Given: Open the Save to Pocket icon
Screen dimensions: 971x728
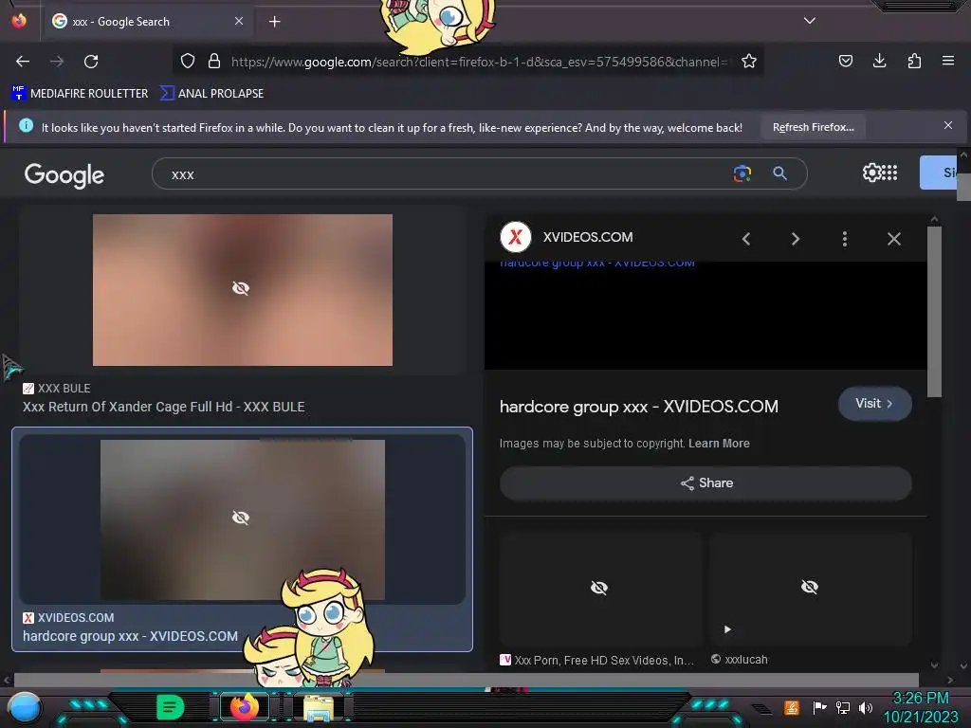Looking at the screenshot, I should tap(845, 61).
